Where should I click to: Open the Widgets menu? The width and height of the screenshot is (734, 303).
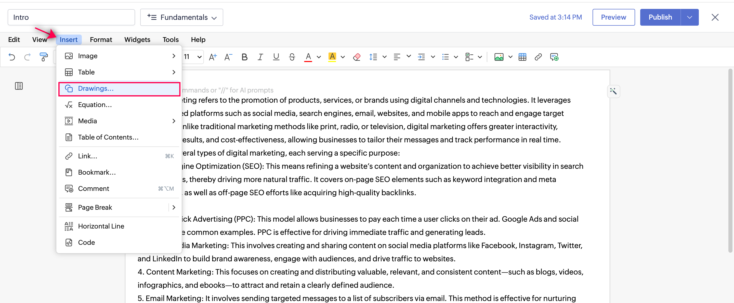(137, 39)
